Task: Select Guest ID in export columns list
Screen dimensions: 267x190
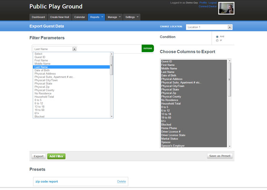Action: point(194,62)
